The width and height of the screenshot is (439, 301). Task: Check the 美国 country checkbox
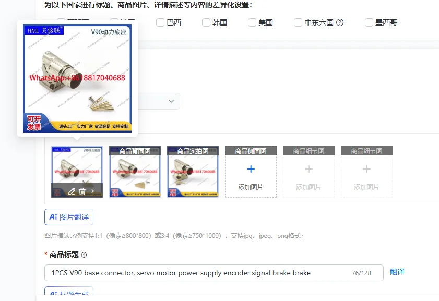click(x=252, y=22)
